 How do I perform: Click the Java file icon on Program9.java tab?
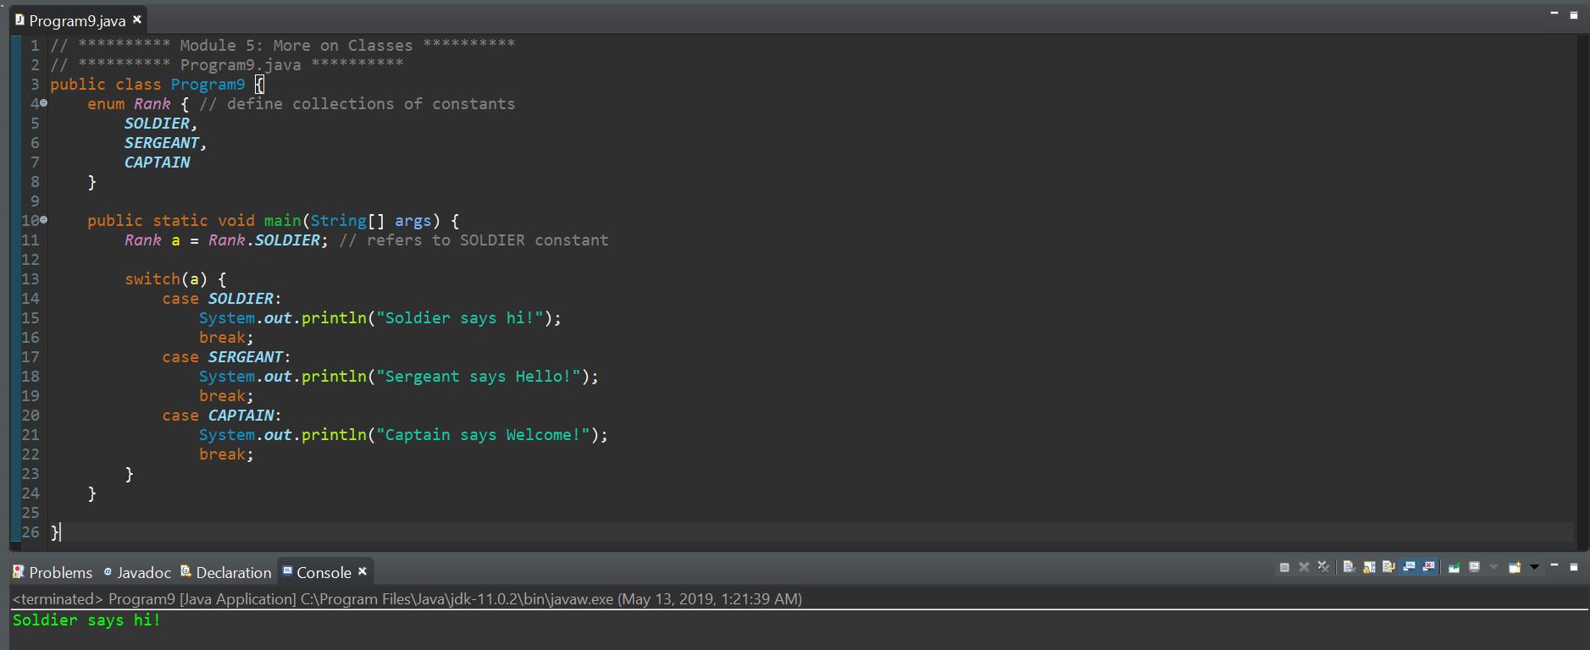[x=19, y=19]
